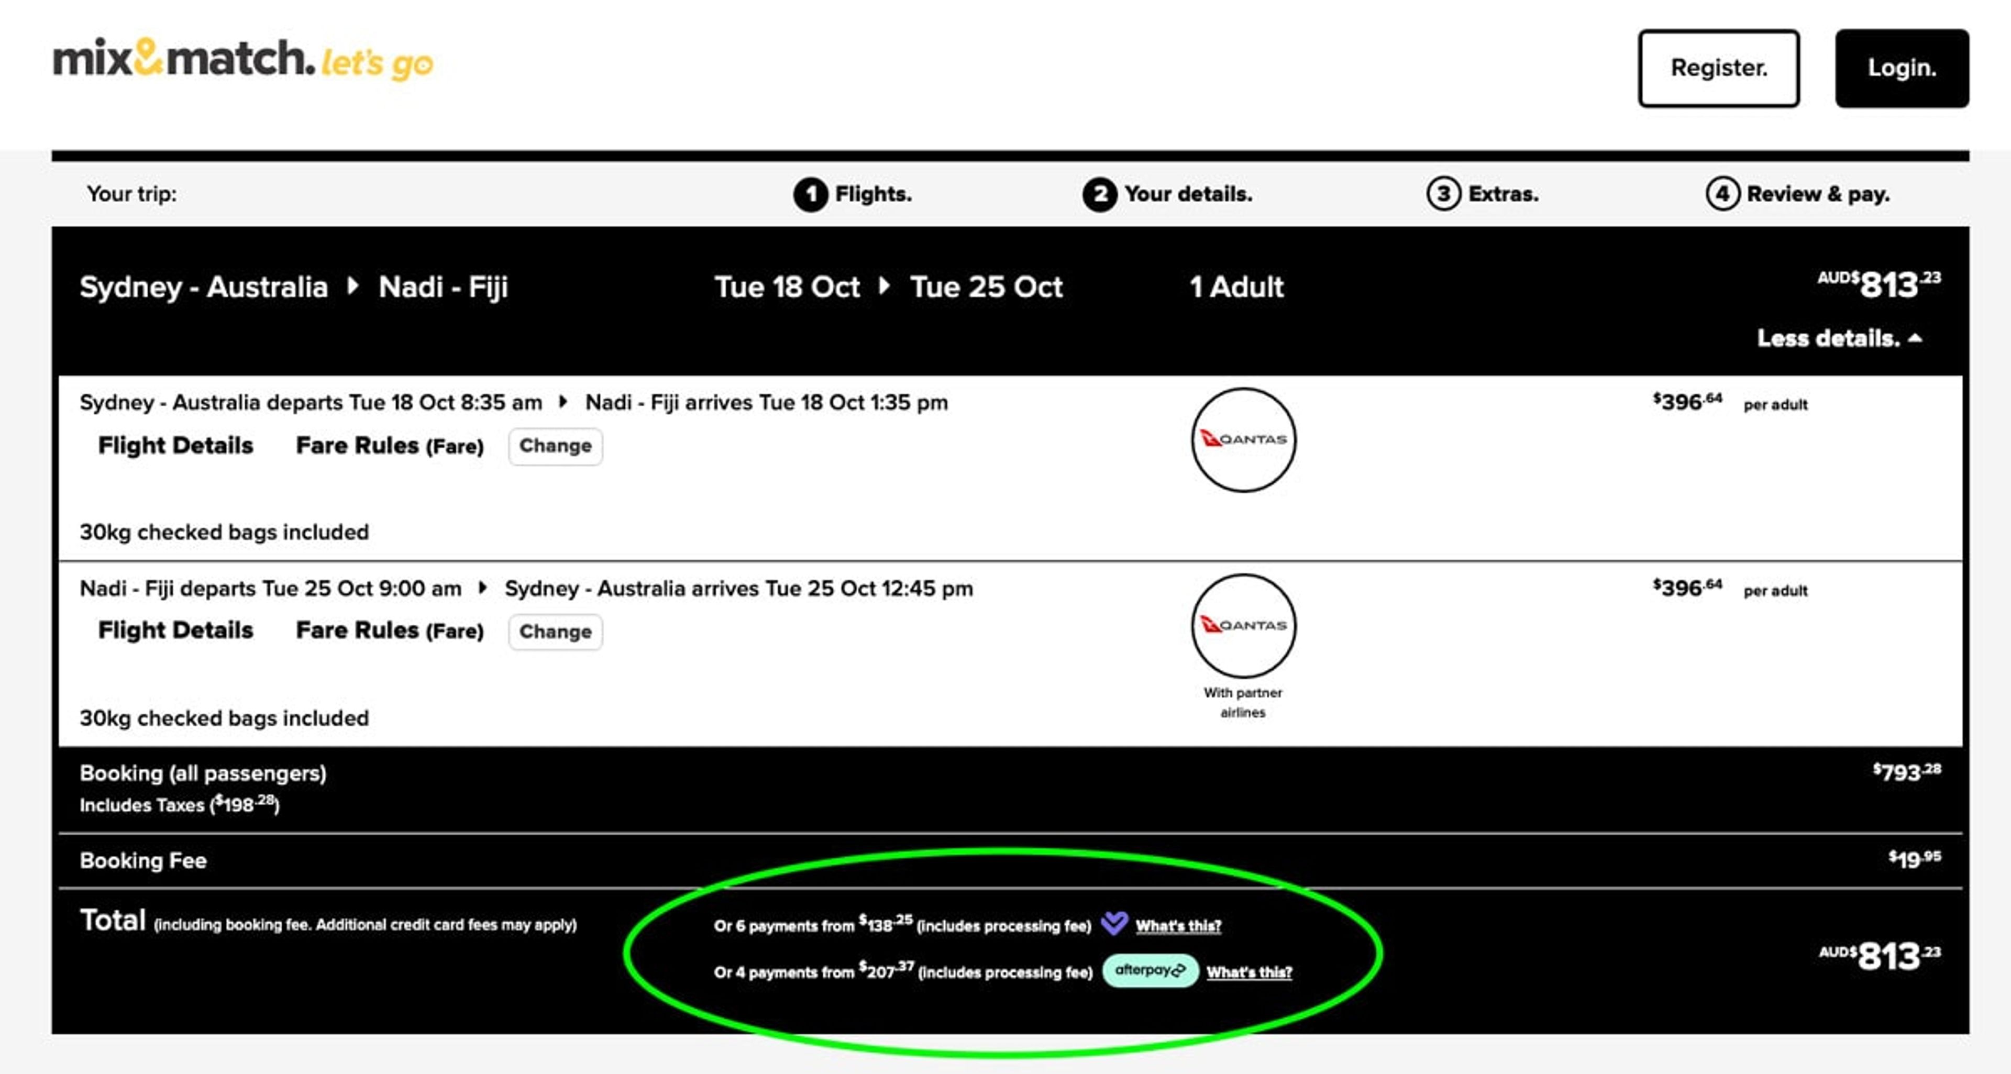The image size is (2011, 1074).
Task: Click Change button on return flight
Action: tap(556, 630)
